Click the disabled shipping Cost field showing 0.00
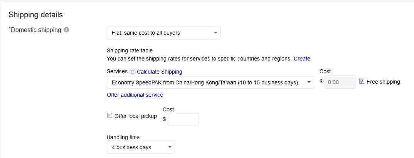414x158 pixels. (x=340, y=82)
